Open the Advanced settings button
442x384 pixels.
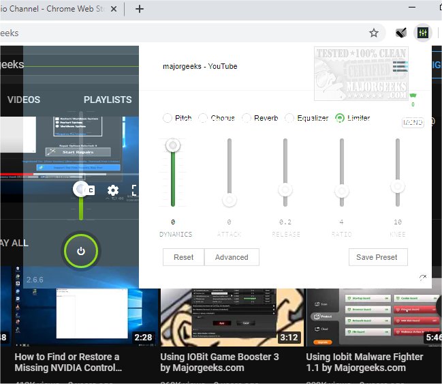[232, 257]
